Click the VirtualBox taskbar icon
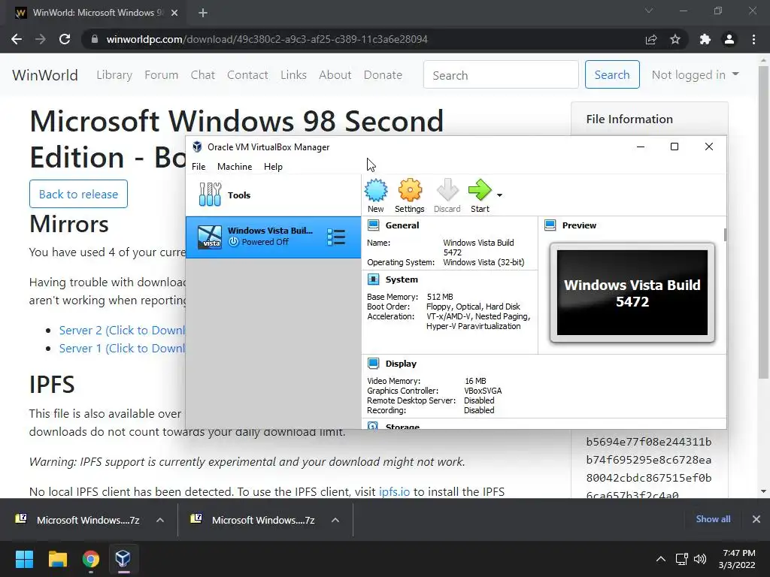770x577 pixels. click(123, 559)
